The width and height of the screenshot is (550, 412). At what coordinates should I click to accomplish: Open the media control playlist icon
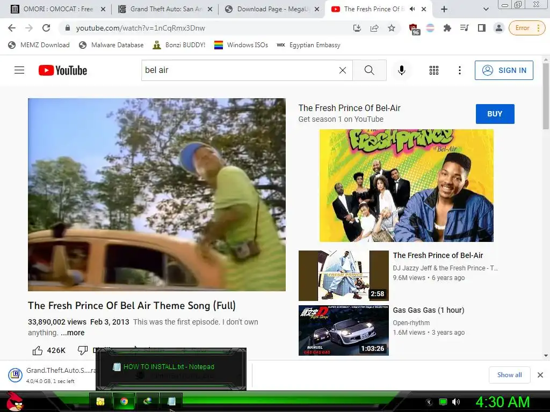pyautogui.click(x=465, y=28)
